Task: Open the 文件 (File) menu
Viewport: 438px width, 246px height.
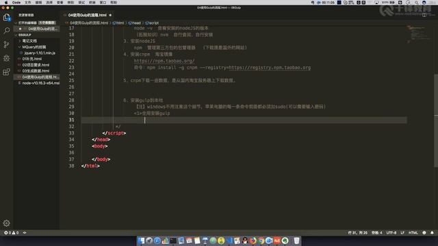Action: [x=27, y=3]
